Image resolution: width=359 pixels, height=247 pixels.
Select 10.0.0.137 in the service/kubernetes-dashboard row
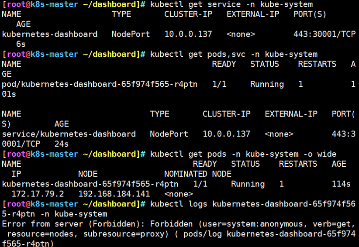226,134
